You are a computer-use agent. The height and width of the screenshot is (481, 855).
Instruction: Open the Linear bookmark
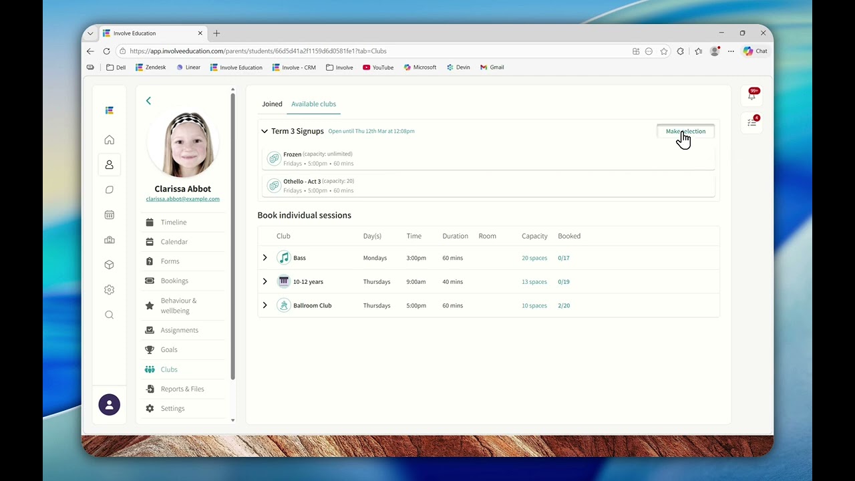[188, 67]
